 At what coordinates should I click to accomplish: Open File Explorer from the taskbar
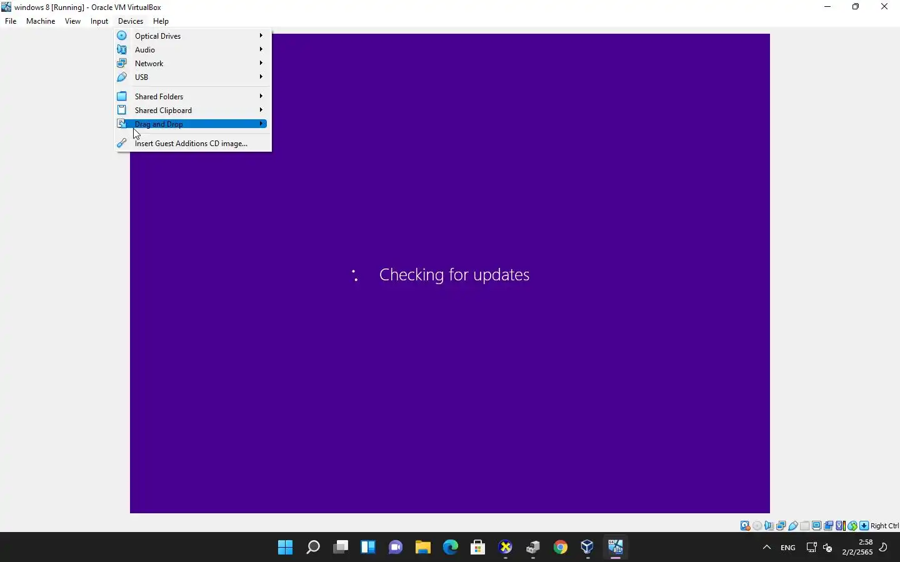[423, 547]
